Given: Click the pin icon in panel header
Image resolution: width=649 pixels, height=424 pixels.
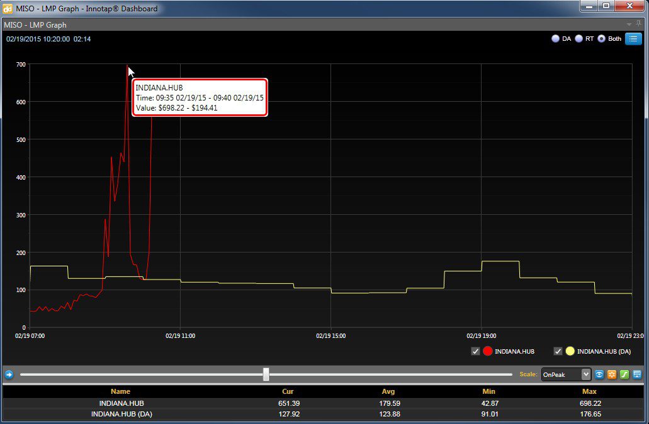Looking at the screenshot, I should [639, 24].
